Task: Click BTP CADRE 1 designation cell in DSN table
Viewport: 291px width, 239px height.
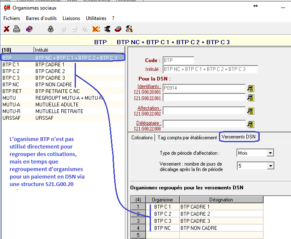Action: 221,207
